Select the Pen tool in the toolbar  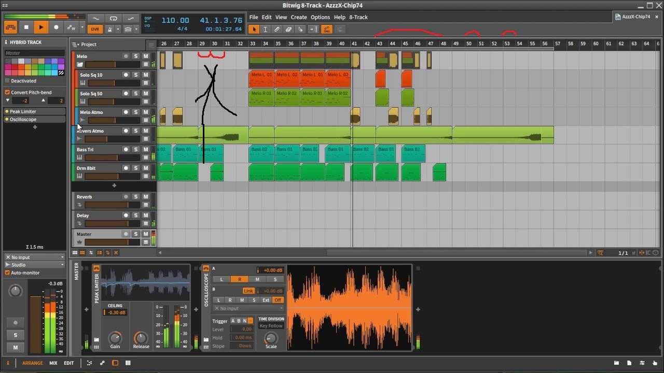(277, 29)
